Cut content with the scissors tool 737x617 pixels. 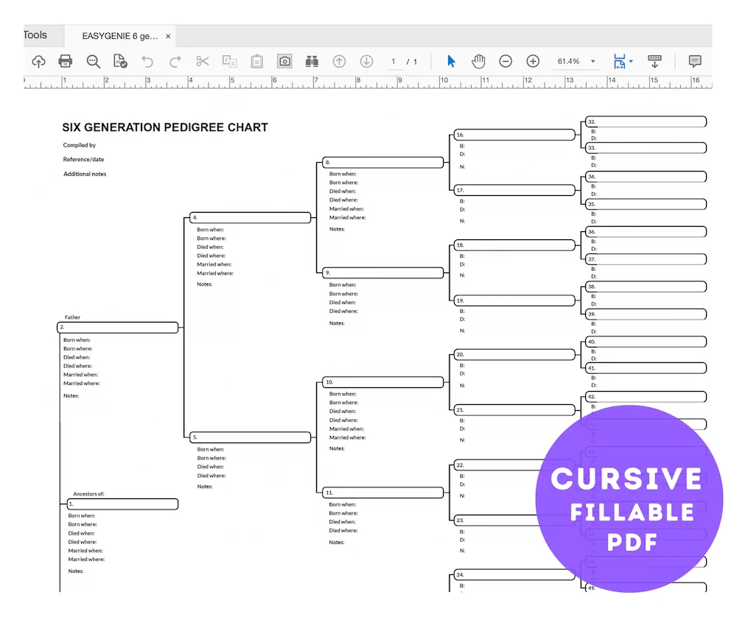(203, 61)
